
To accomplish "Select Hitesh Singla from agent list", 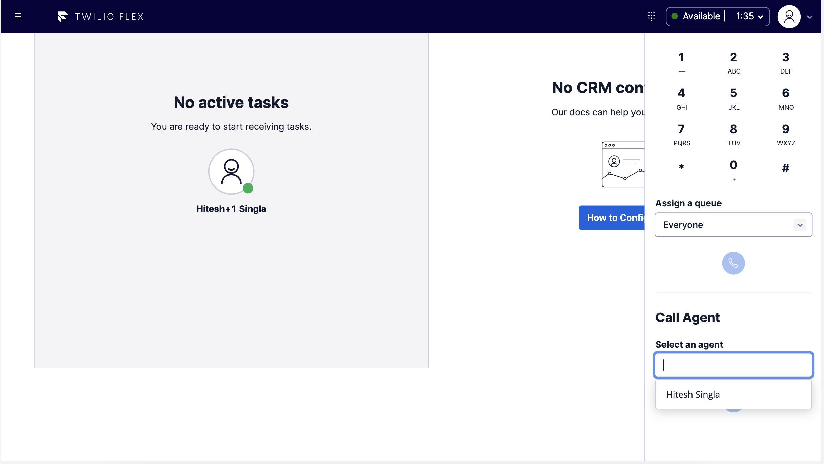I will pyautogui.click(x=693, y=394).
